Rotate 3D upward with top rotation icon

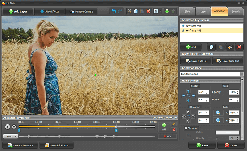pos(188,112)
